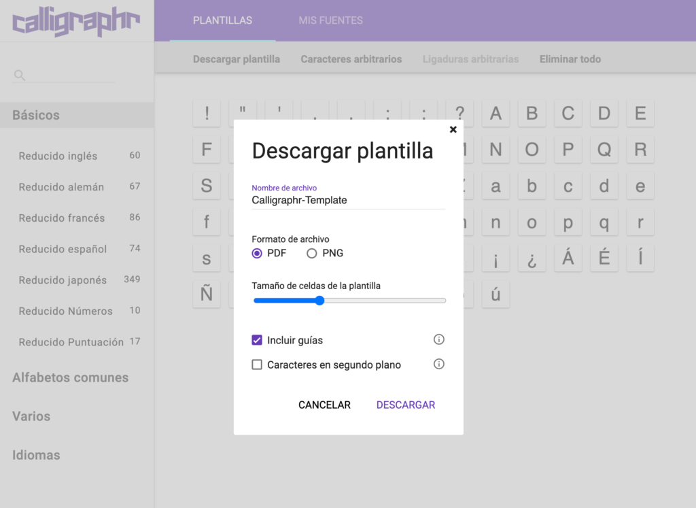The height and width of the screenshot is (508, 696).
Task: Select PDF file format radio button
Action: (257, 254)
